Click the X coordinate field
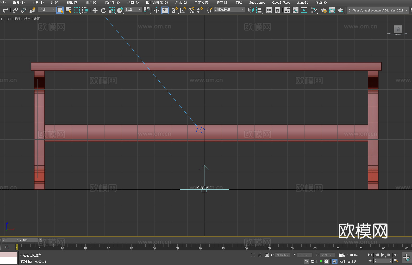Viewport: 412px width, 265px height. pos(282,255)
